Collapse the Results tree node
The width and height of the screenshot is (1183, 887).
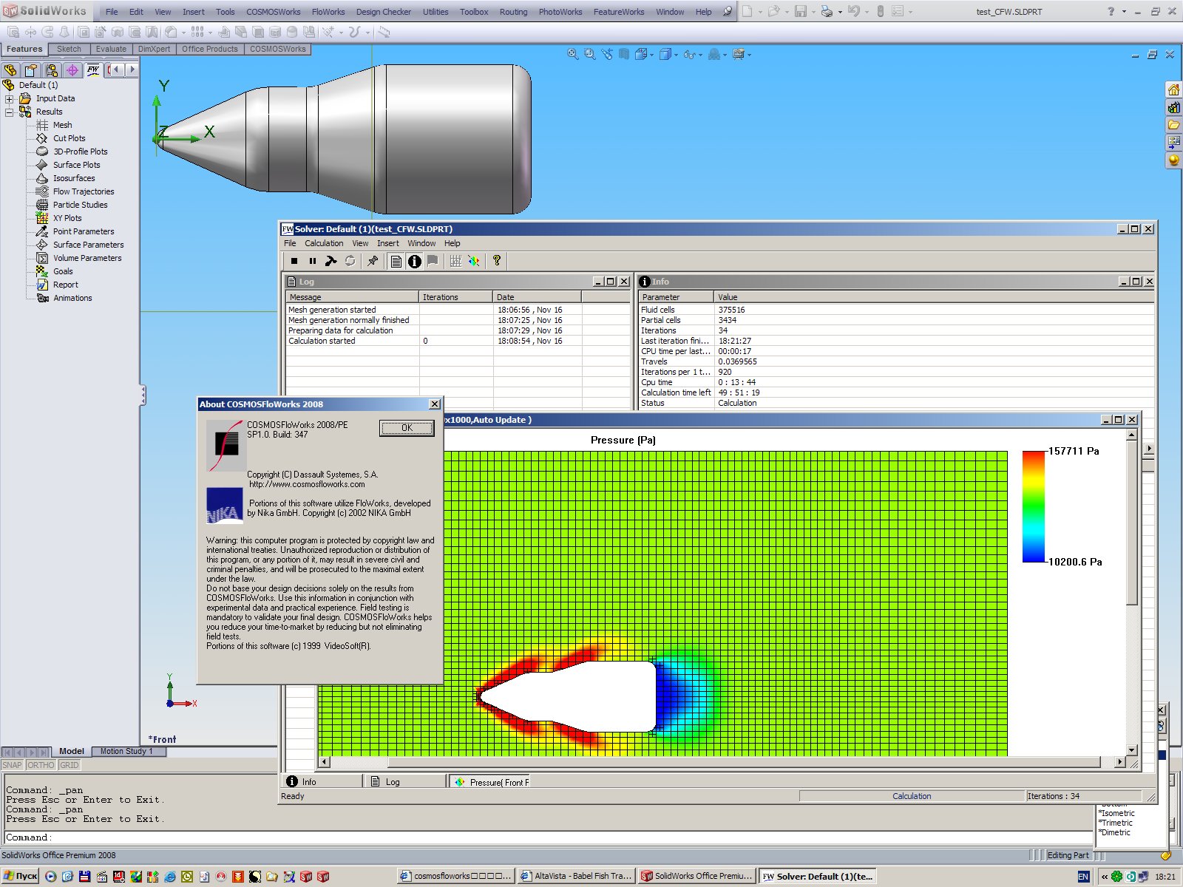click(x=9, y=112)
